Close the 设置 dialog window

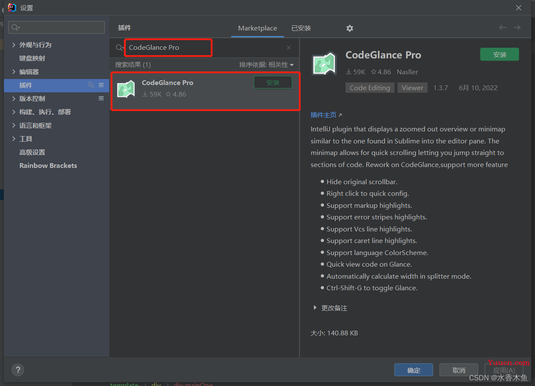coord(519,8)
